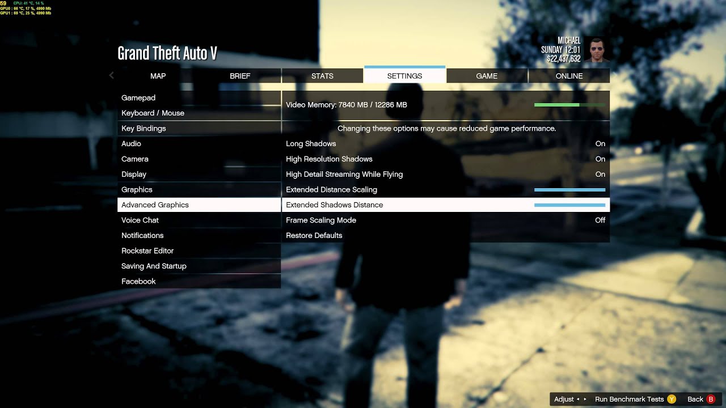726x408 pixels.
Task: Click the left arrow beside the MAP tab
Action: (x=111, y=75)
